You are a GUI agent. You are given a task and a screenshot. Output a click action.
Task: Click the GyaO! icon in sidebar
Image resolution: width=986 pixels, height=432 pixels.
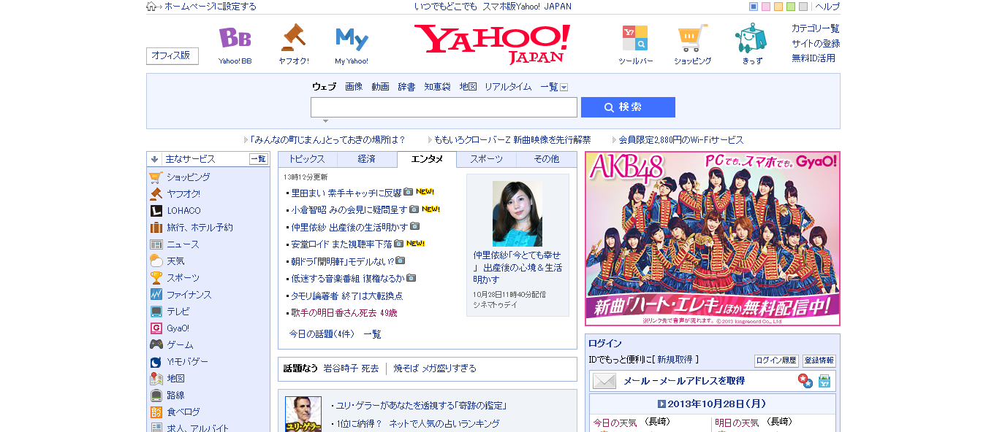click(x=156, y=328)
